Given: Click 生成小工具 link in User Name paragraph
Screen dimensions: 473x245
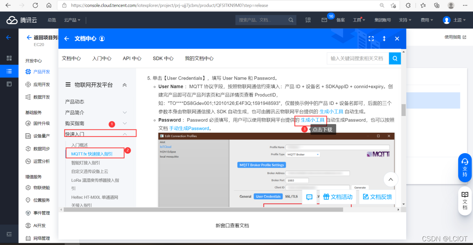Looking at the screenshot, I should pyautogui.click(x=331, y=112).
